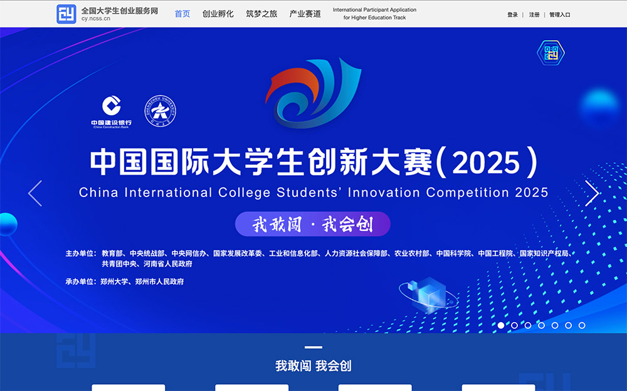Click the hexagonal QR code icon
The height and width of the screenshot is (391, 627).
coord(551,53)
